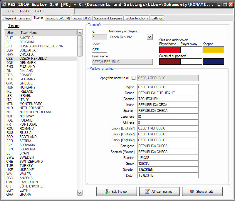Click the Italian name input field

(x=168, y=105)
